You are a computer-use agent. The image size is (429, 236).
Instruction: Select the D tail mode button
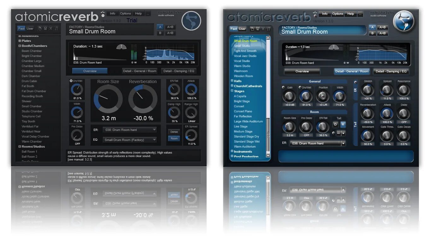[336, 124]
